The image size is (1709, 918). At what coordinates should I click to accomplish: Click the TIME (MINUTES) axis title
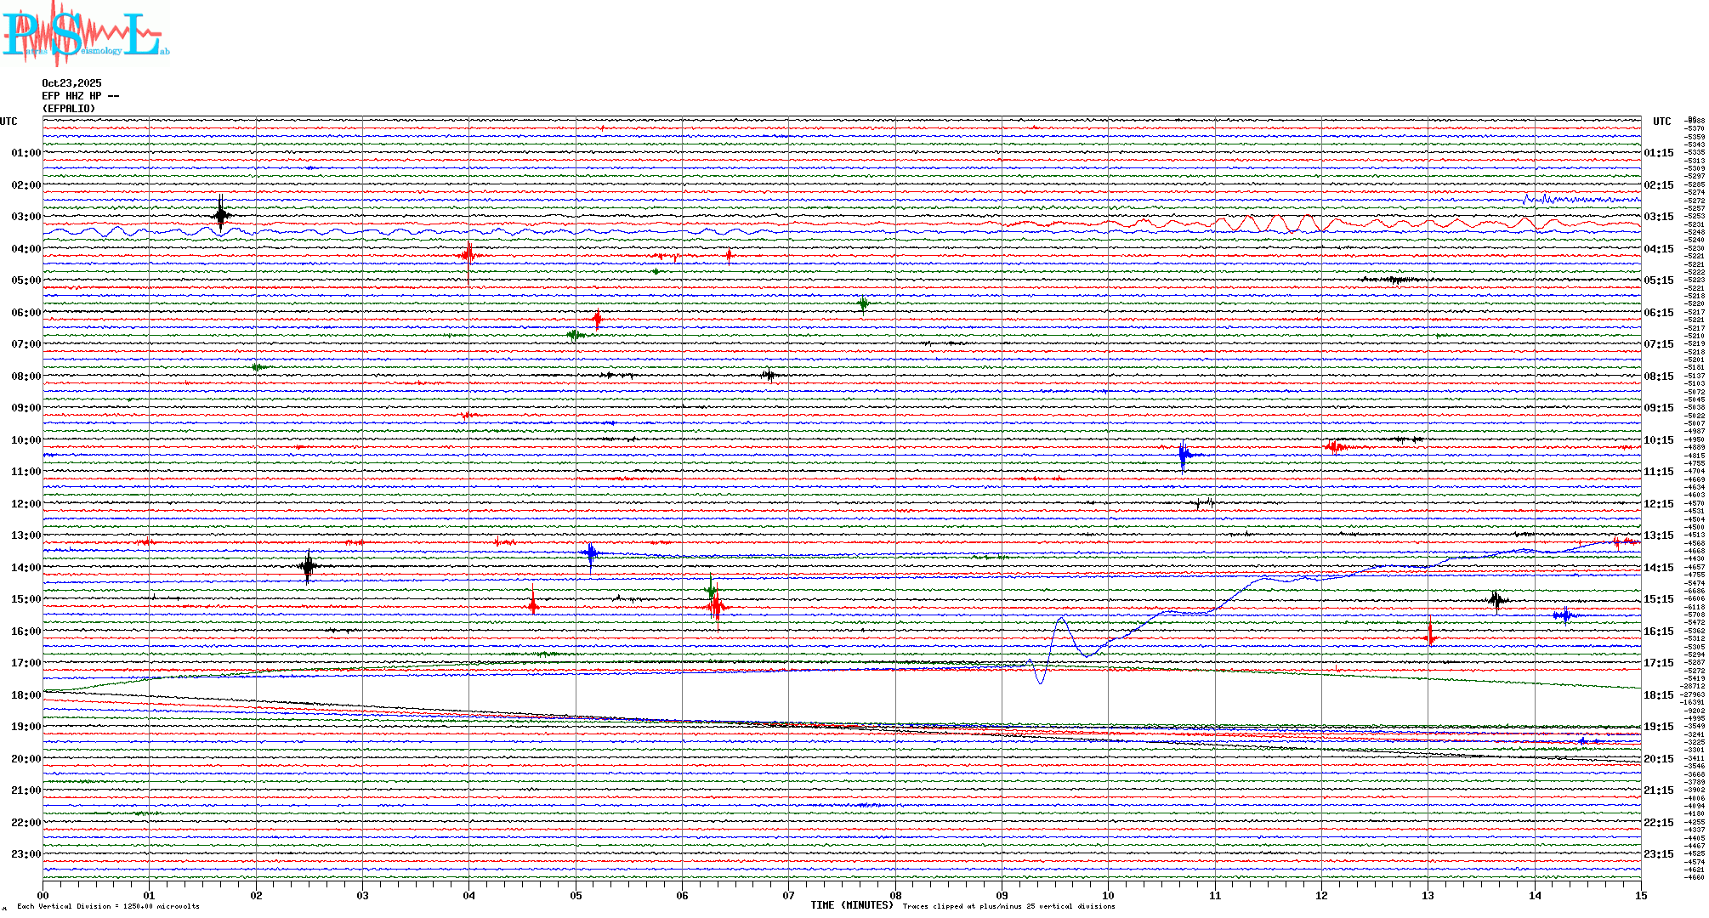[851, 905]
